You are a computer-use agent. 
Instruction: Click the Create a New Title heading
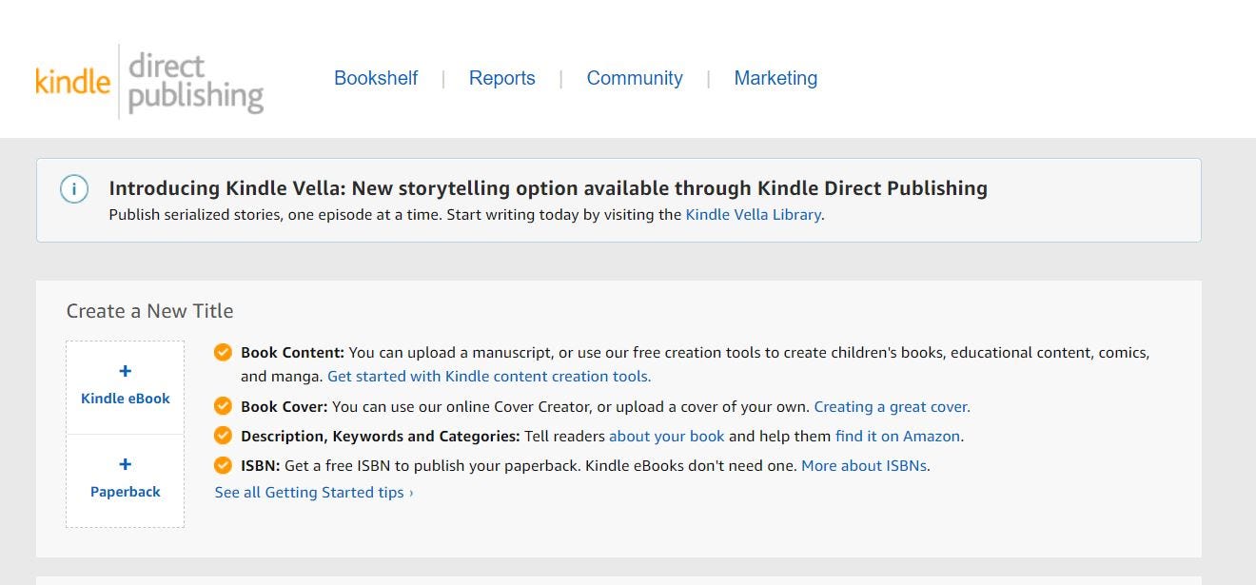point(149,311)
